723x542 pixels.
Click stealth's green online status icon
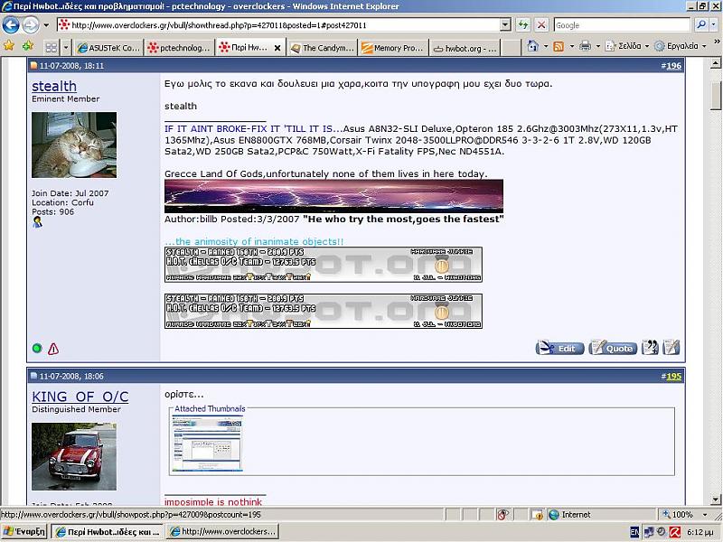37,349
